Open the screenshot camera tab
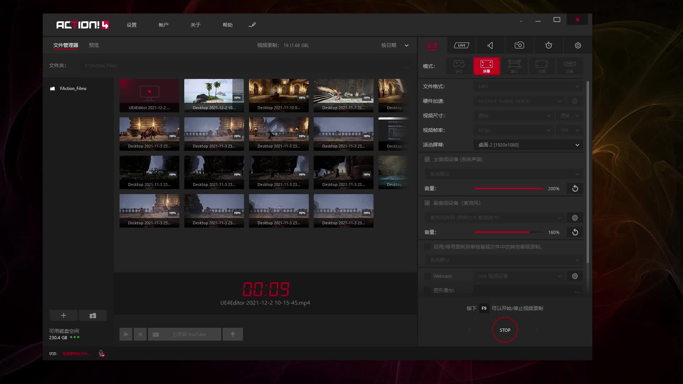Image resolution: width=683 pixels, height=384 pixels. click(x=519, y=45)
